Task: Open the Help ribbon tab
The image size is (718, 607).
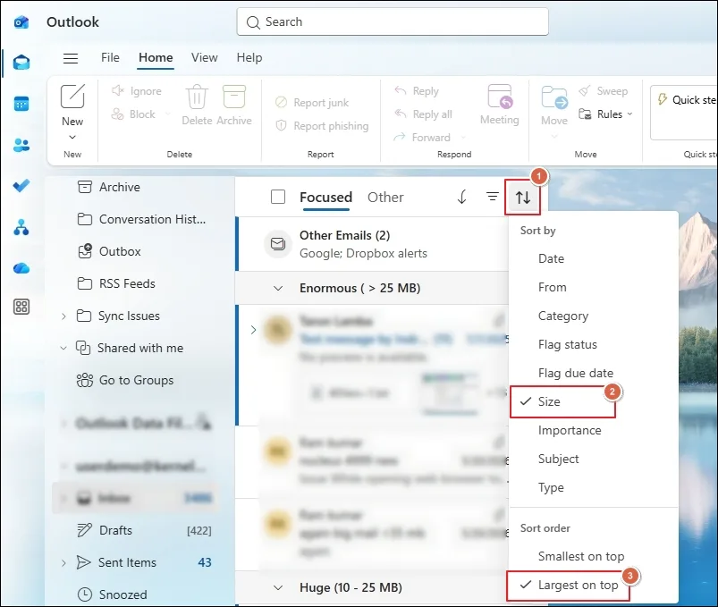Action: (x=249, y=58)
